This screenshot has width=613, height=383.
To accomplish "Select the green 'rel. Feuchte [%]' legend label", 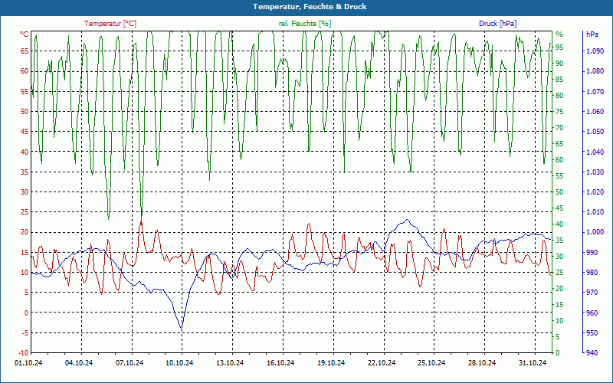I will [305, 24].
